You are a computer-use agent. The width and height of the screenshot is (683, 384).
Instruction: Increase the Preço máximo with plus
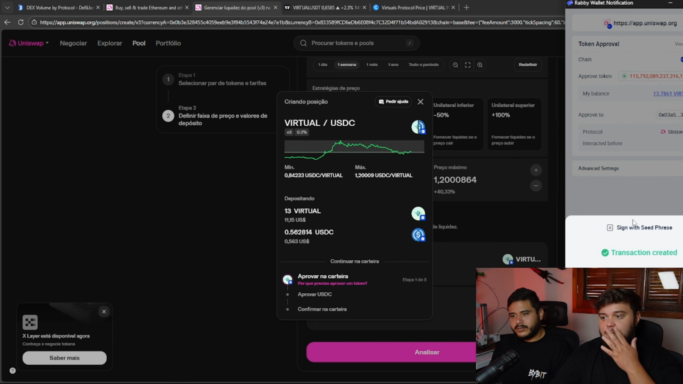point(536,170)
